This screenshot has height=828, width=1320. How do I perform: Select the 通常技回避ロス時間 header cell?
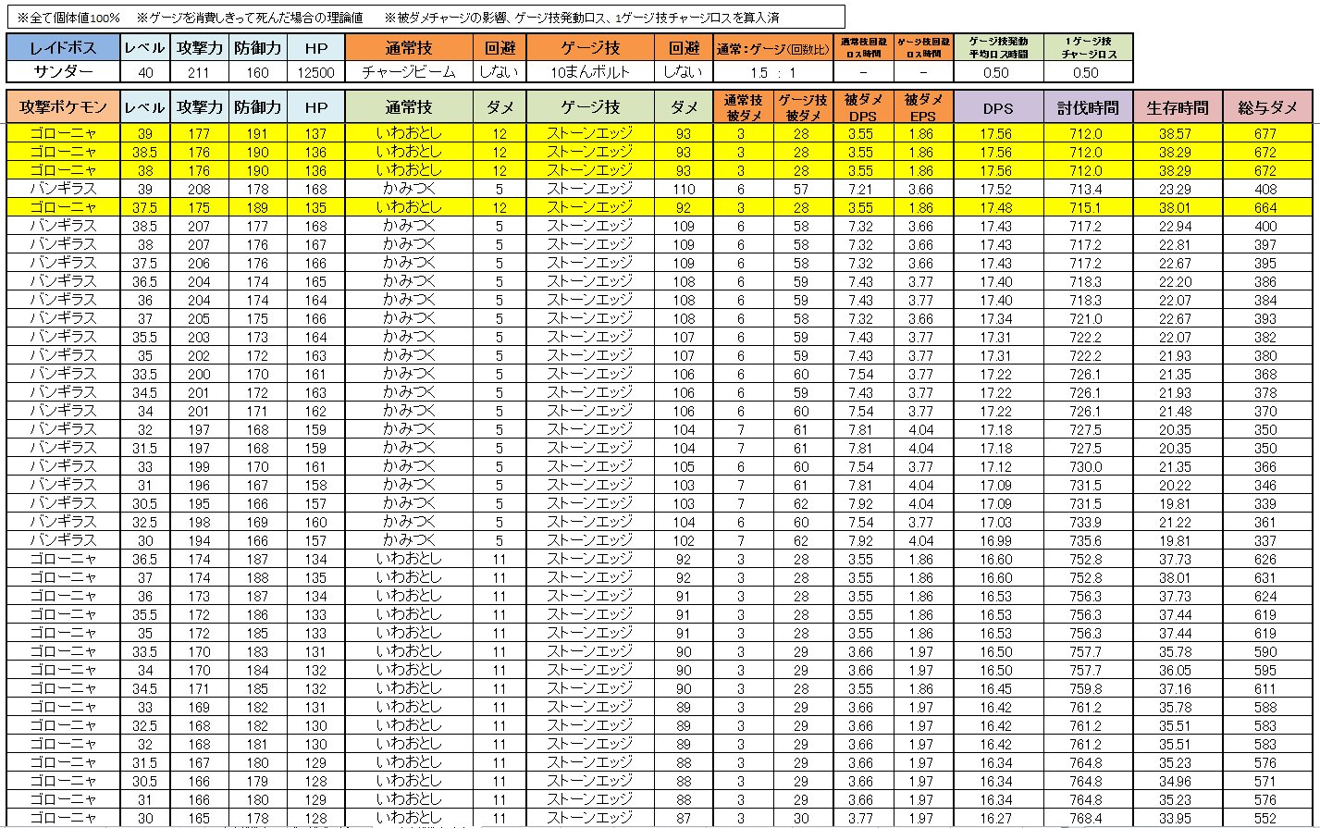(862, 48)
